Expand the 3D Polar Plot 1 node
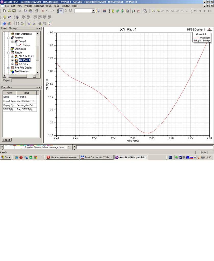Image resolution: width=214 pixels, height=261 pixels. (12, 56)
